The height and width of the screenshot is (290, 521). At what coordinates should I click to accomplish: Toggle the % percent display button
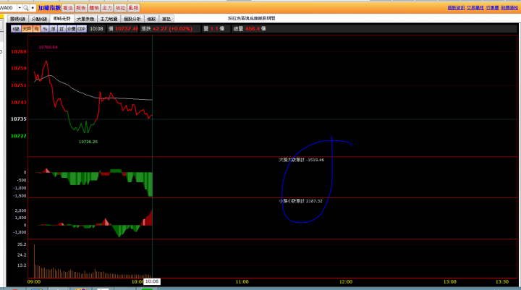[45, 29]
